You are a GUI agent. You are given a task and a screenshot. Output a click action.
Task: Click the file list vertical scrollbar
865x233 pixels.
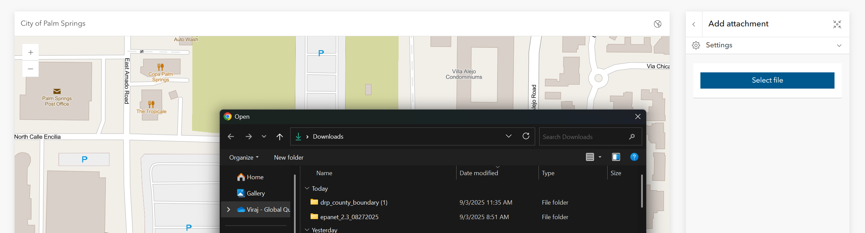click(x=642, y=191)
